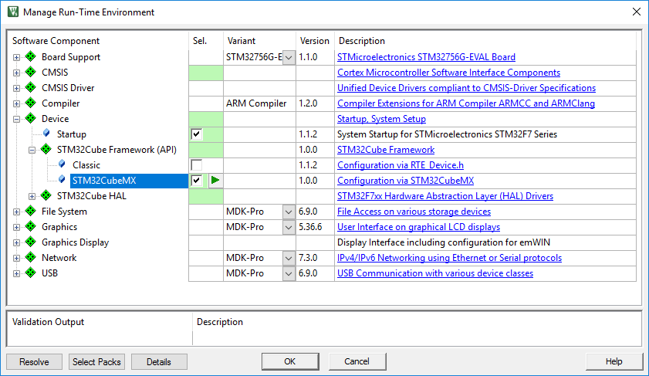Click the CMSIS Driver green diamond icon

[31, 87]
